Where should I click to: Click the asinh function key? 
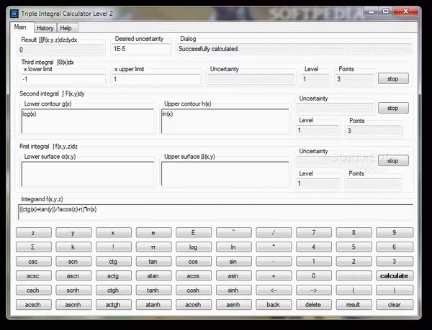click(233, 305)
